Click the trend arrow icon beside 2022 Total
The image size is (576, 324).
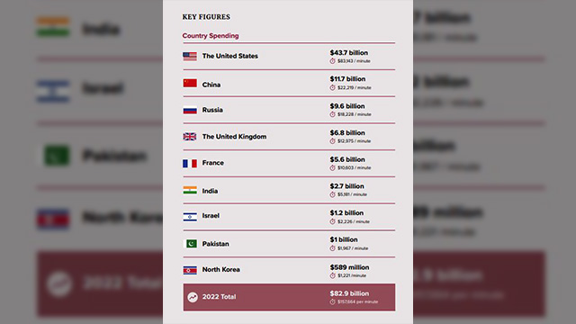point(193,297)
